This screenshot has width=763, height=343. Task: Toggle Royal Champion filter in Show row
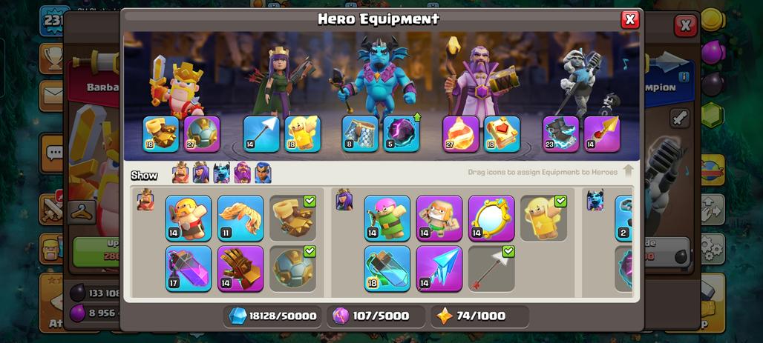tap(263, 173)
